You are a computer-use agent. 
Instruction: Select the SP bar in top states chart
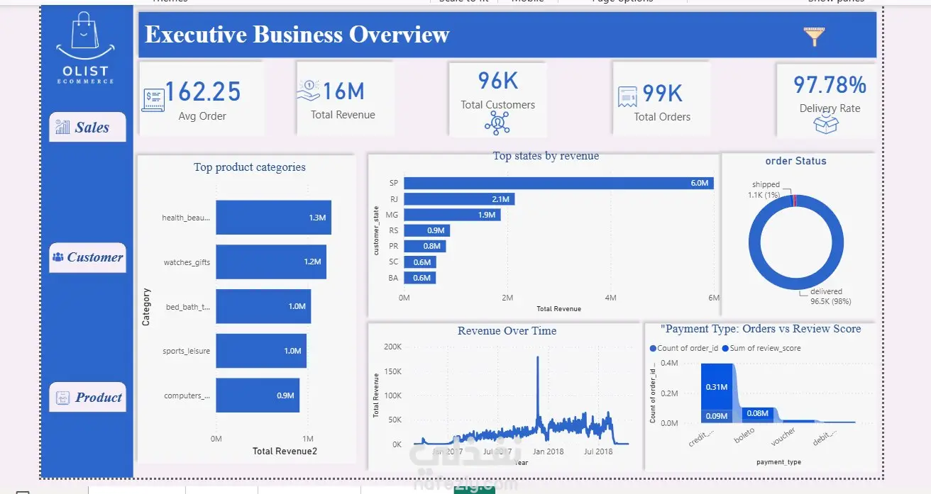point(558,183)
